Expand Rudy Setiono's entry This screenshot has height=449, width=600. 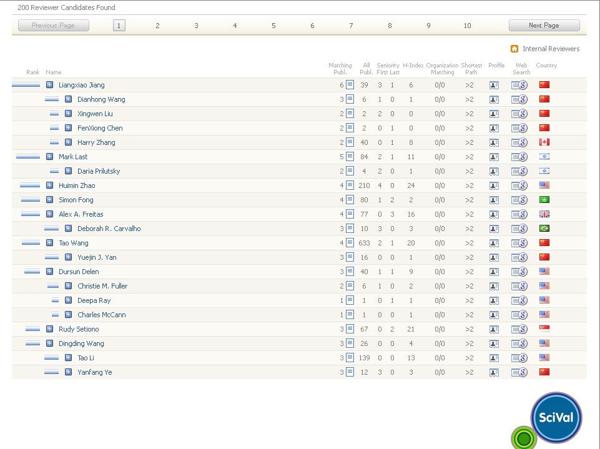click(x=49, y=329)
